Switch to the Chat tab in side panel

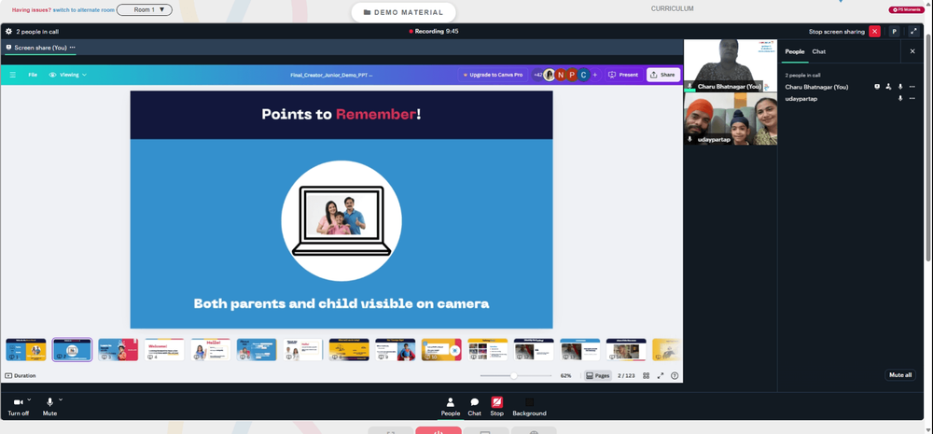[x=819, y=51]
